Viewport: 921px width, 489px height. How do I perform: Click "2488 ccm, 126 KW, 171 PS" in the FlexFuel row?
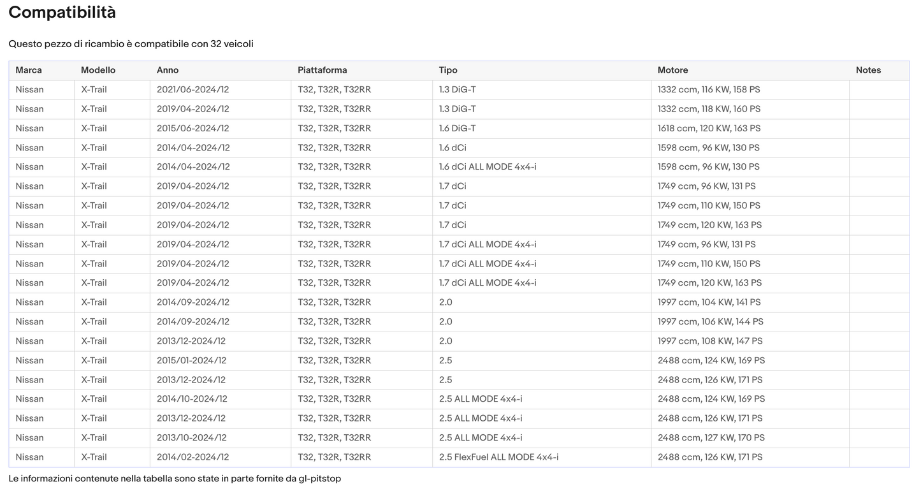pyautogui.click(x=710, y=457)
